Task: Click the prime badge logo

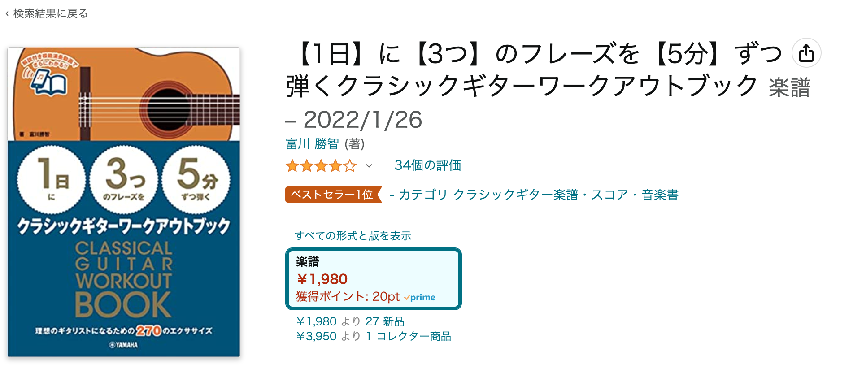Action: coord(420,297)
